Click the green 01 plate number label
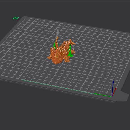This screenshot has width=130, height=130. click(16, 18)
